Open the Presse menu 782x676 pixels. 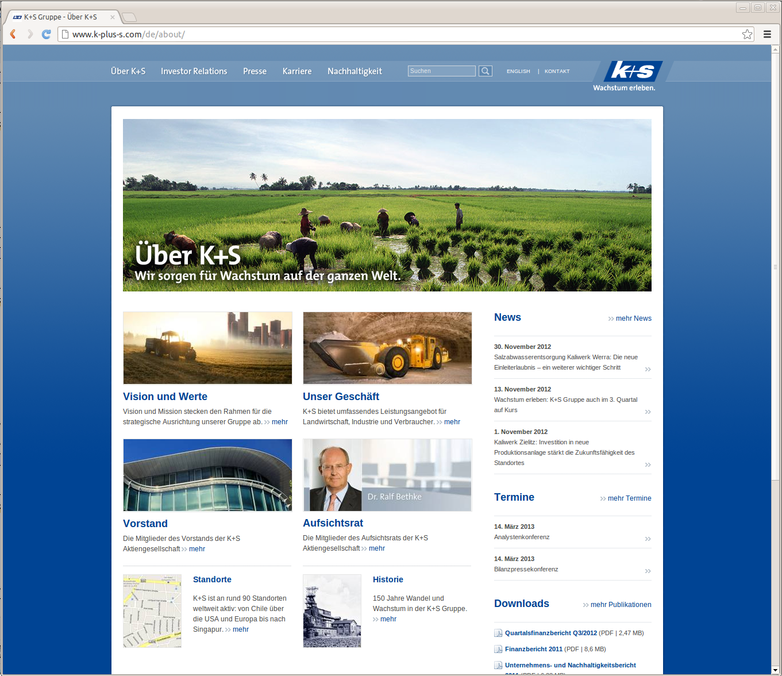click(x=255, y=71)
